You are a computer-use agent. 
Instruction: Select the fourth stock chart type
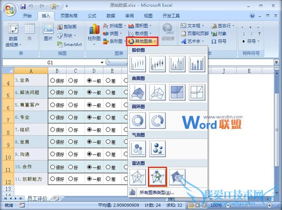pos(197,64)
